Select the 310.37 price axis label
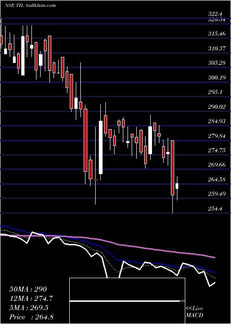This screenshot has height=324, width=231. [217, 48]
